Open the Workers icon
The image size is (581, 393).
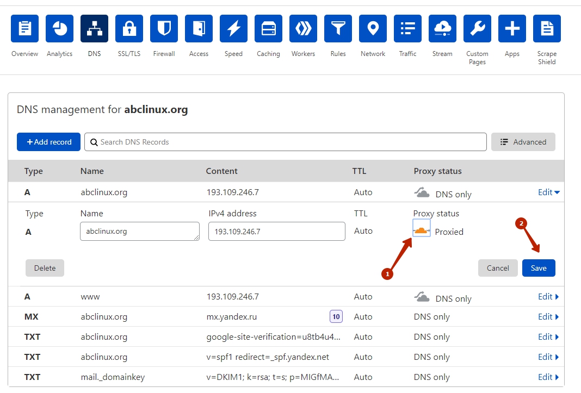[304, 29]
